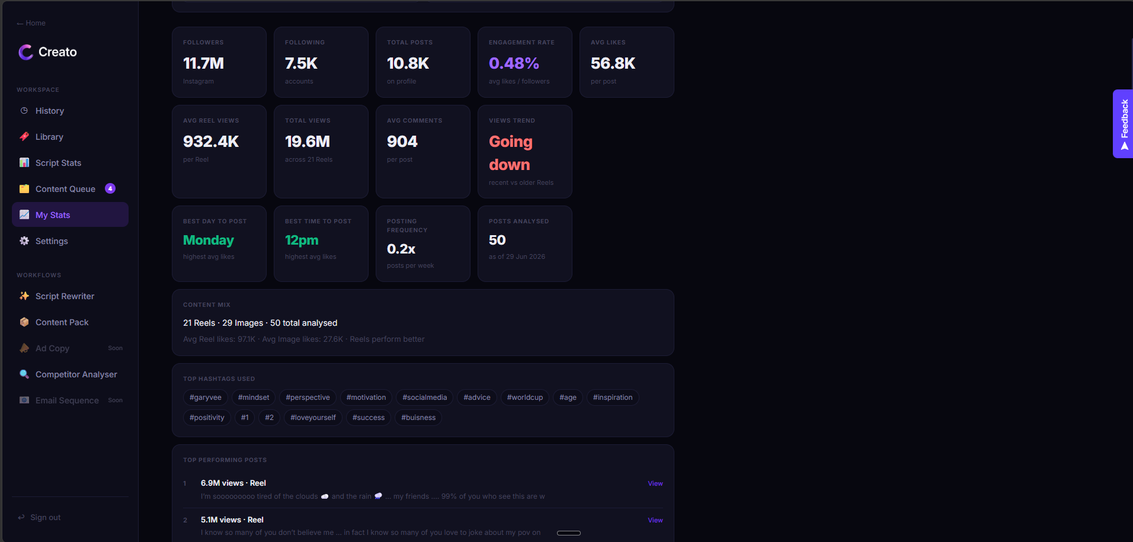Image resolution: width=1133 pixels, height=542 pixels.
Task: Click the Competitor Analyser magnifier icon
Action: tap(24, 374)
